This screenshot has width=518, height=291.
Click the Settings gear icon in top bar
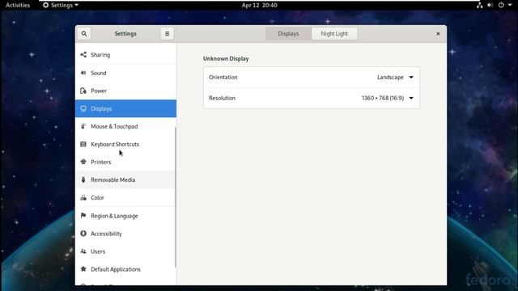(x=45, y=5)
